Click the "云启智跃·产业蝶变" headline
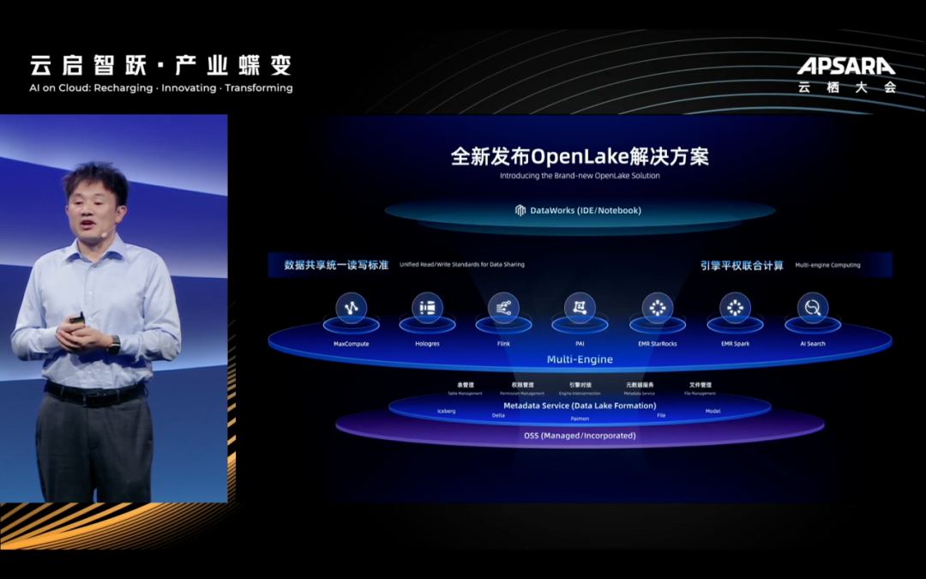Image resolution: width=926 pixels, height=579 pixels. [x=160, y=65]
